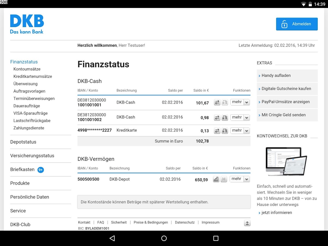Click the total sum 102,78
Viewport: 328px width, 246px height.
pyautogui.click(x=202, y=141)
